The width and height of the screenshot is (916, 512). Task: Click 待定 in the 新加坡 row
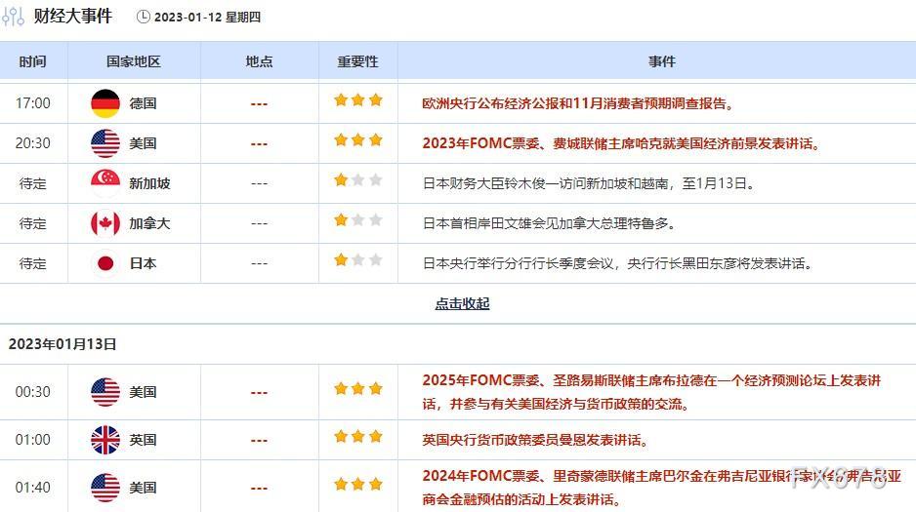click(x=33, y=183)
